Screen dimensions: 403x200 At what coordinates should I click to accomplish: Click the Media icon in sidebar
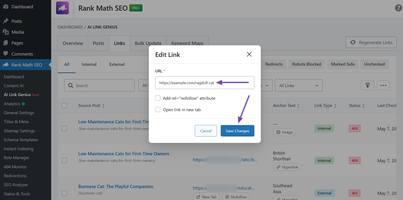pos(6,32)
